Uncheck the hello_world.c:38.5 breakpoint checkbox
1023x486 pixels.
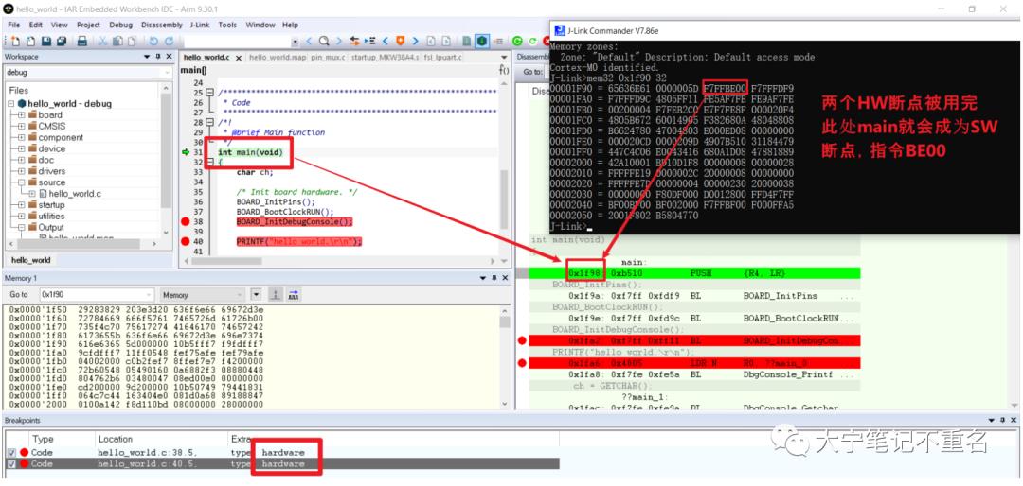coord(11,452)
